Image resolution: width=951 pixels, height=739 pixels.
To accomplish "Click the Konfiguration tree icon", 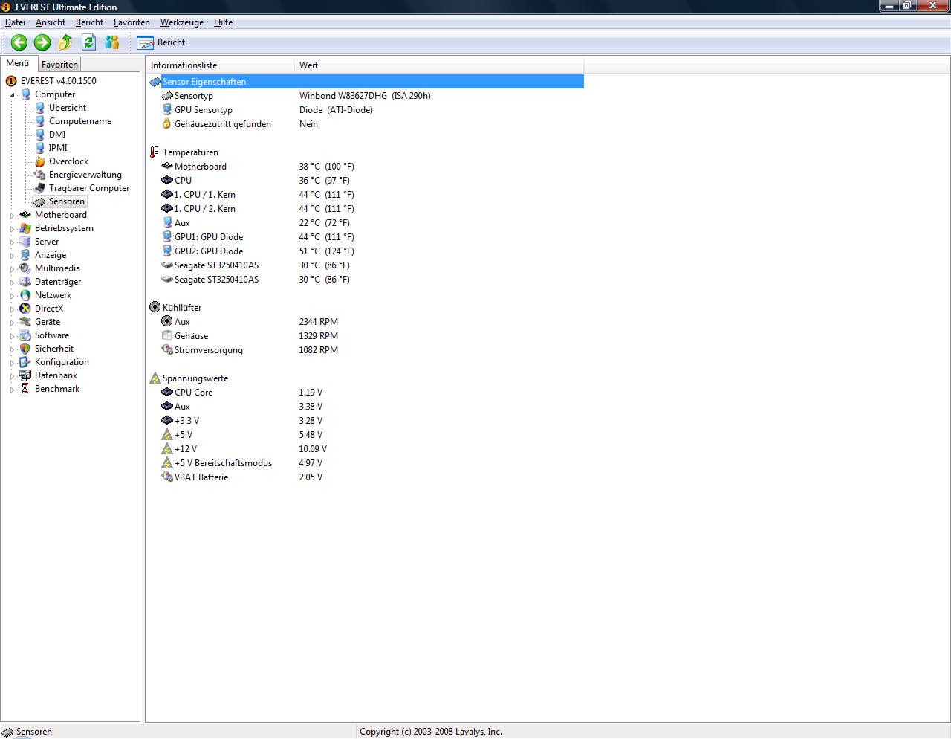I will (x=25, y=362).
